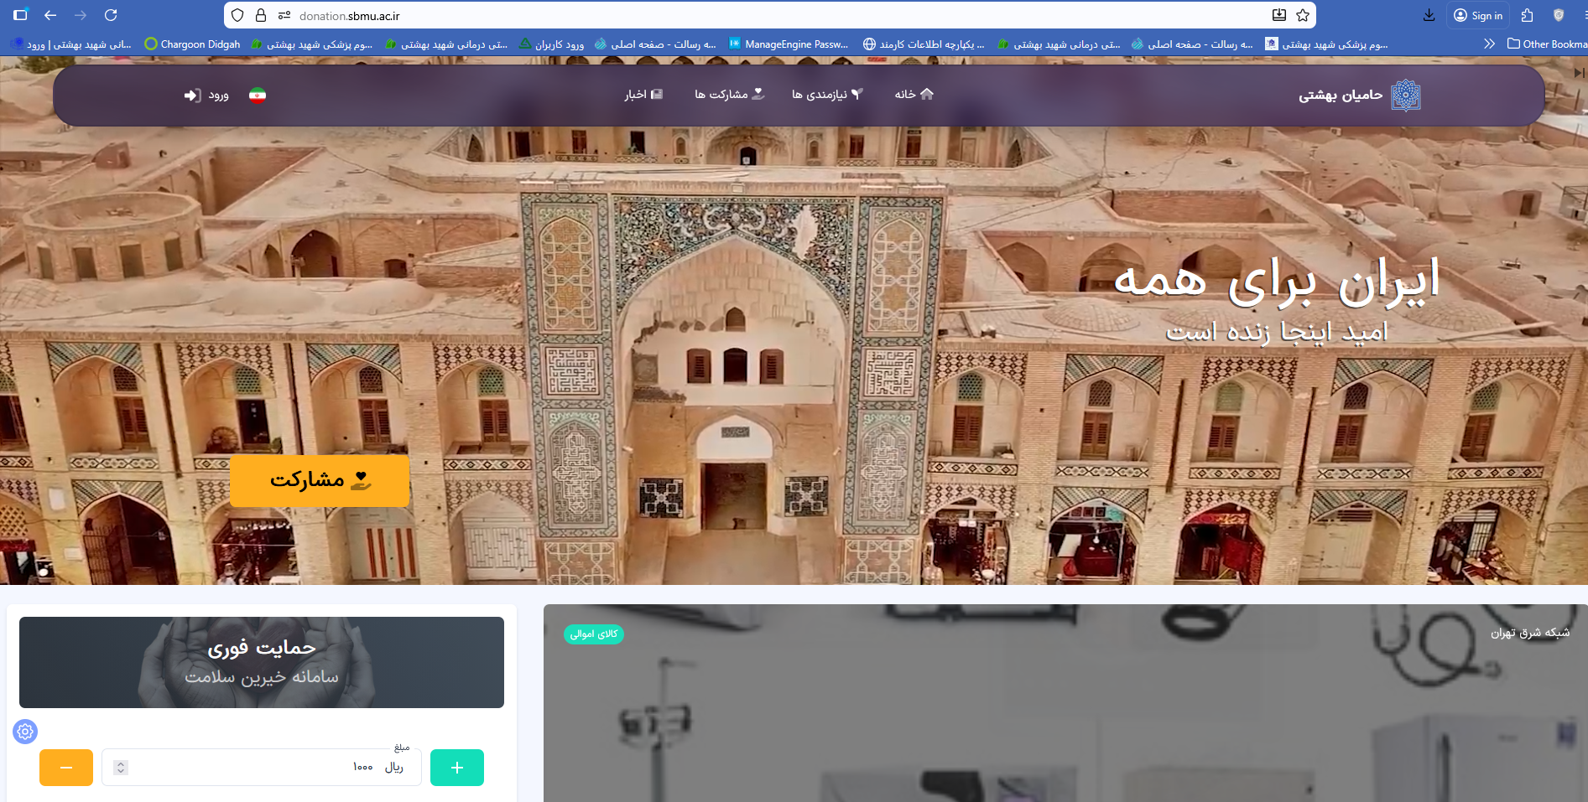
Task: Open the خانه home menu item
Action: (914, 95)
